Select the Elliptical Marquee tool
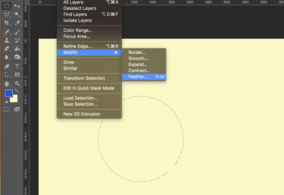The width and height of the screenshot is (284, 195). (x=6, y=6)
